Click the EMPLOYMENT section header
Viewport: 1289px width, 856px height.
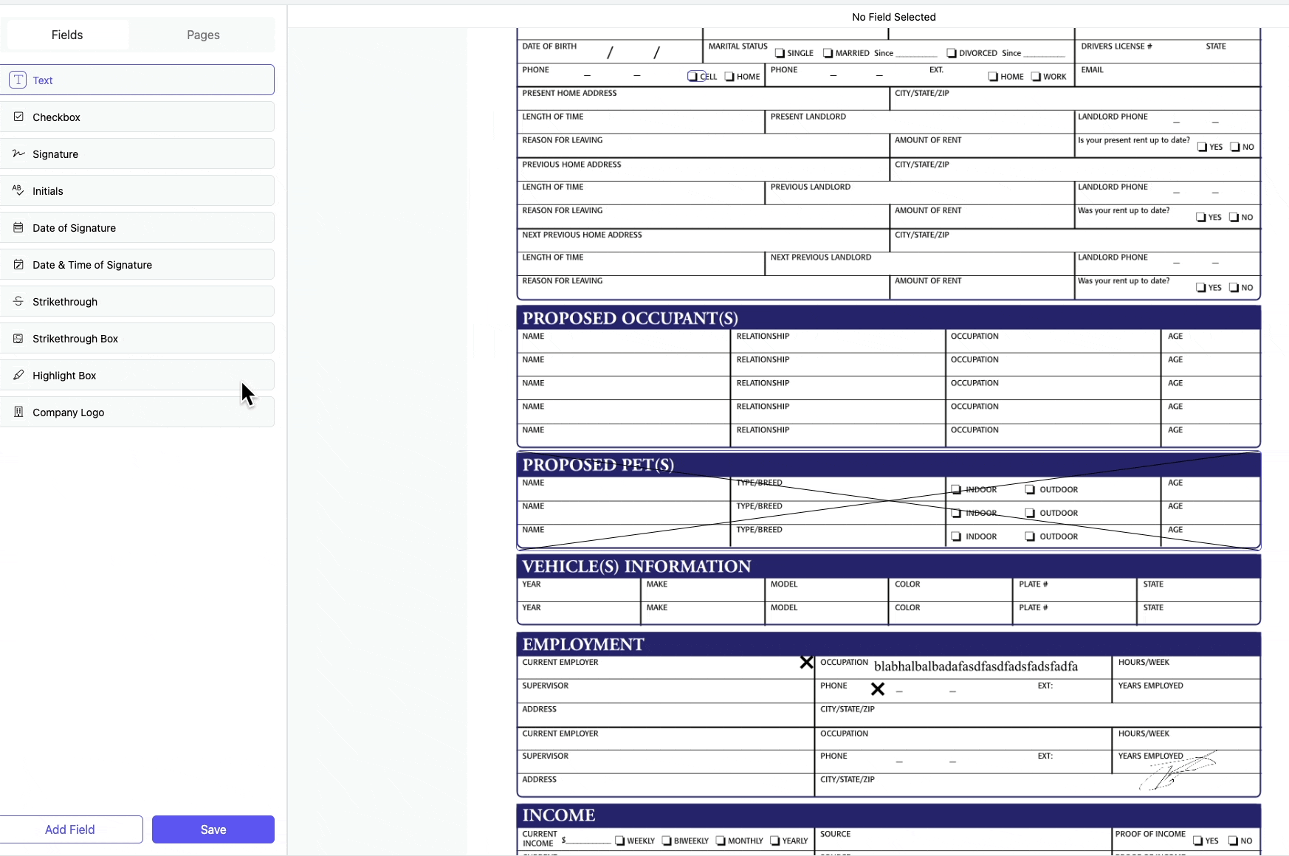coord(889,644)
